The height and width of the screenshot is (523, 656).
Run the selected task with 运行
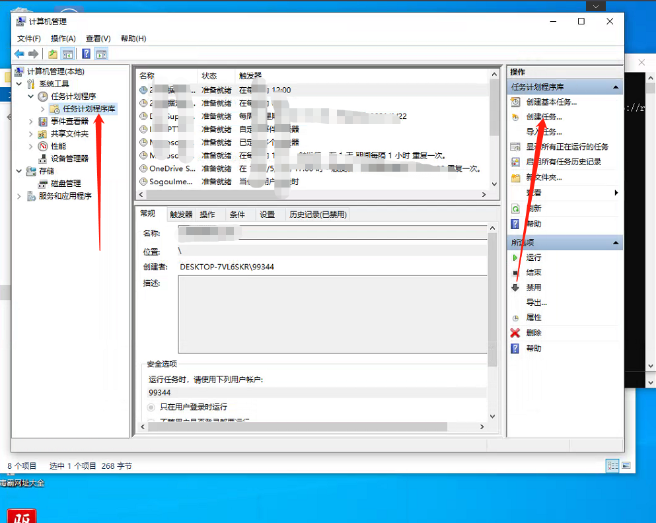pos(533,258)
